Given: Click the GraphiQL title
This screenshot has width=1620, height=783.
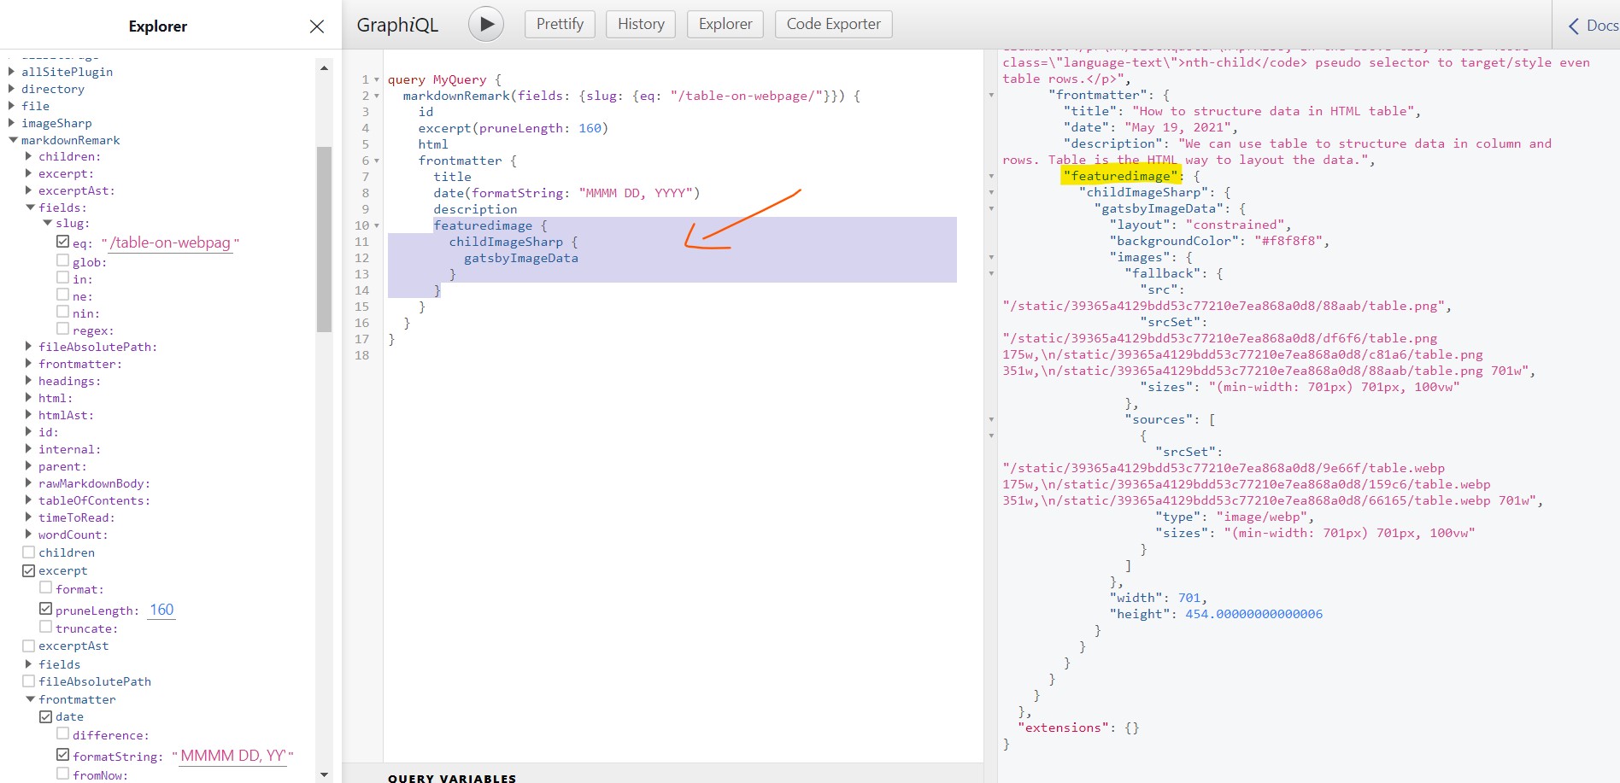Looking at the screenshot, I should click(397, 26).
